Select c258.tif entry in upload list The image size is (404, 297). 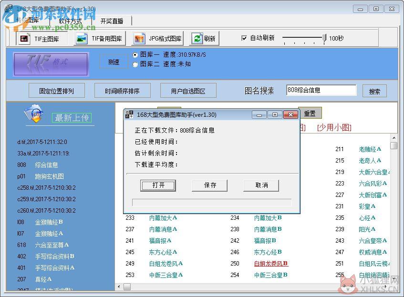point(46,188)
